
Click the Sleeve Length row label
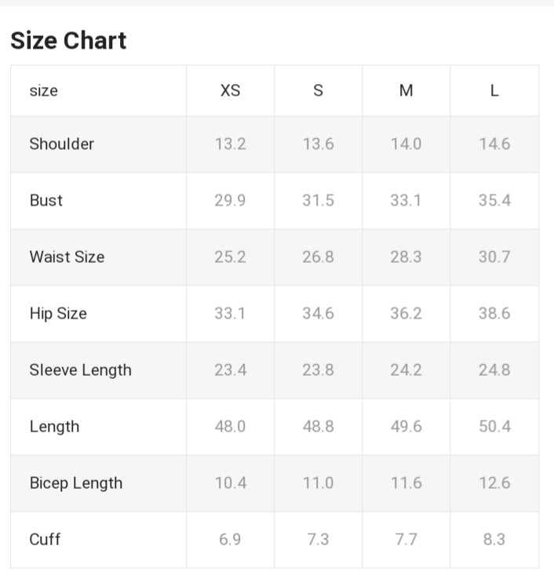pyautogui.click(x=81, y=370)
